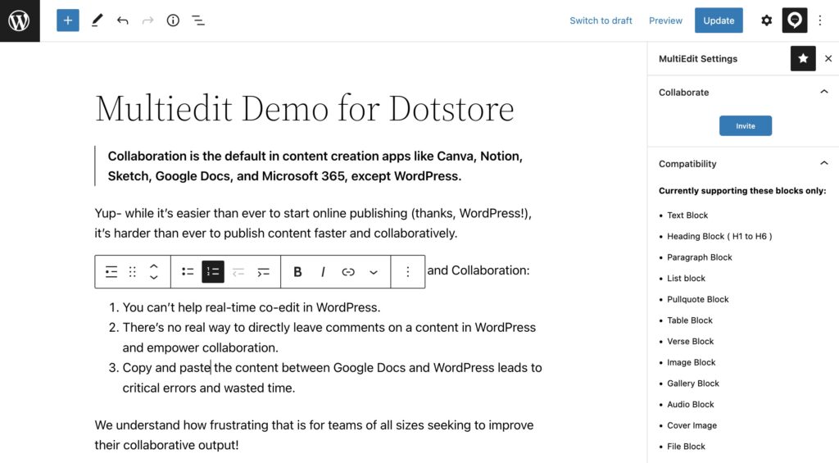Open the settings gear panel
This screenshot has width=839, height=463.
(x=767, y=20)
